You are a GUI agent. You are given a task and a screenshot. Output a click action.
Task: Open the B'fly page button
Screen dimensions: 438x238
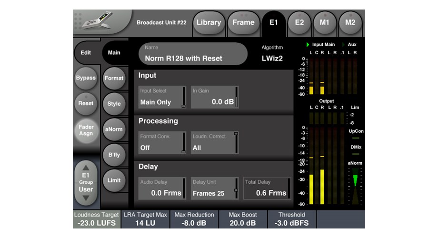(114, 155)
